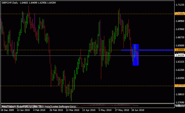Click the 22 Mar 2010 date label
The height and width of the screenshot is (113, 185).
coord(73,110)
